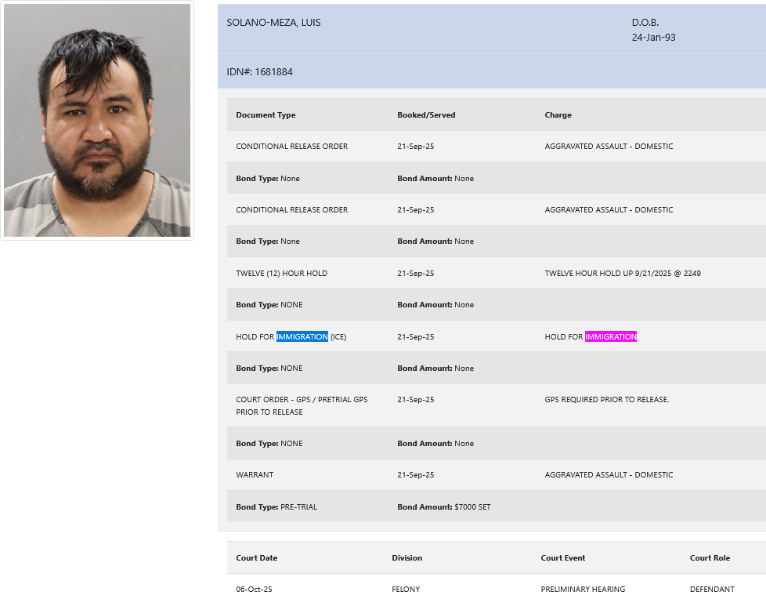Click GPS REQUIRED PRIOR TO RELEASE text
Image resolution: width=766 pixels, height=599 pixels.
click(x=606, y=400)
